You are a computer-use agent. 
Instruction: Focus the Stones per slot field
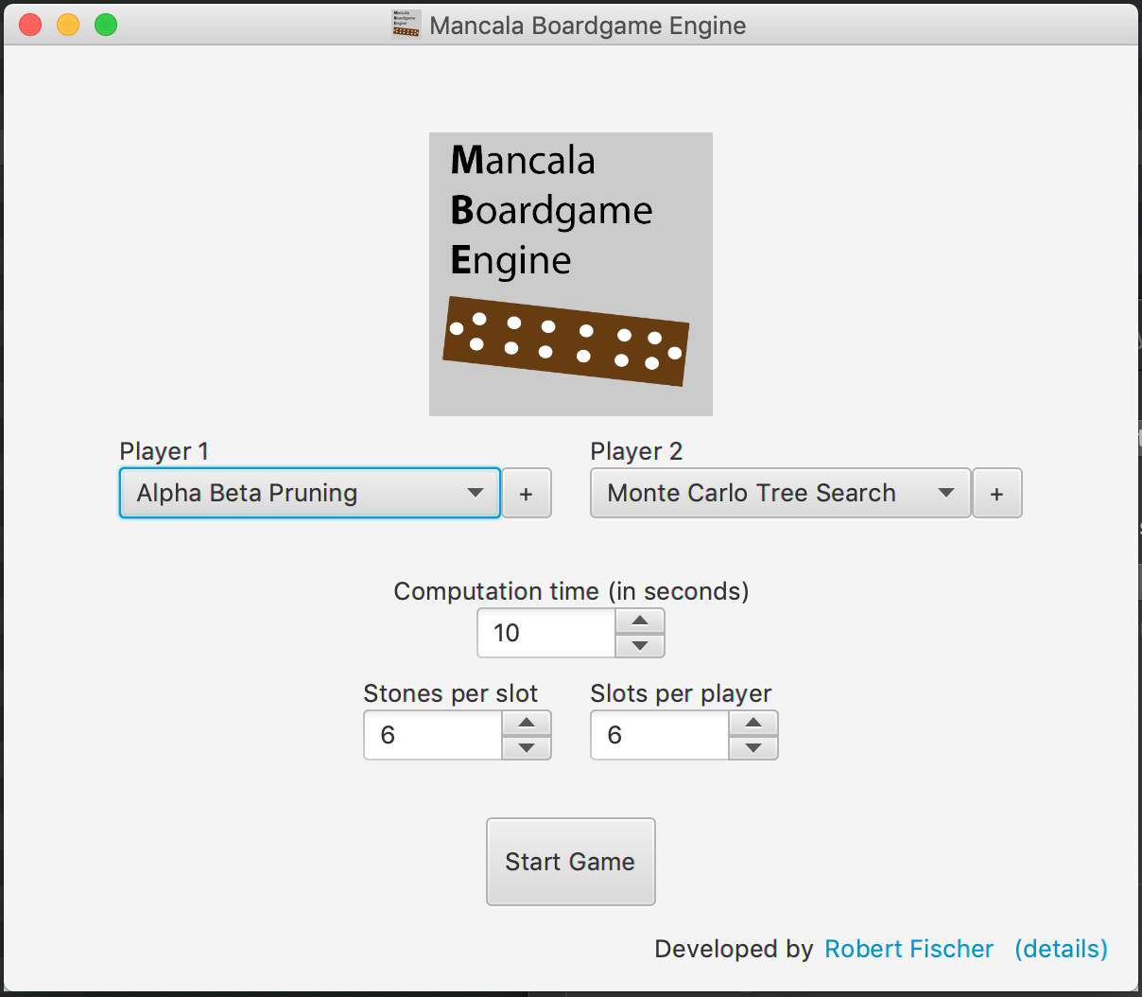click(x=433, y=735)
